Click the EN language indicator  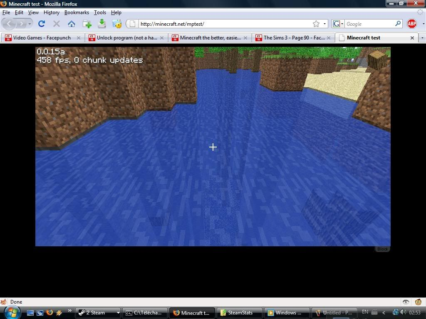tap(365, 312)
